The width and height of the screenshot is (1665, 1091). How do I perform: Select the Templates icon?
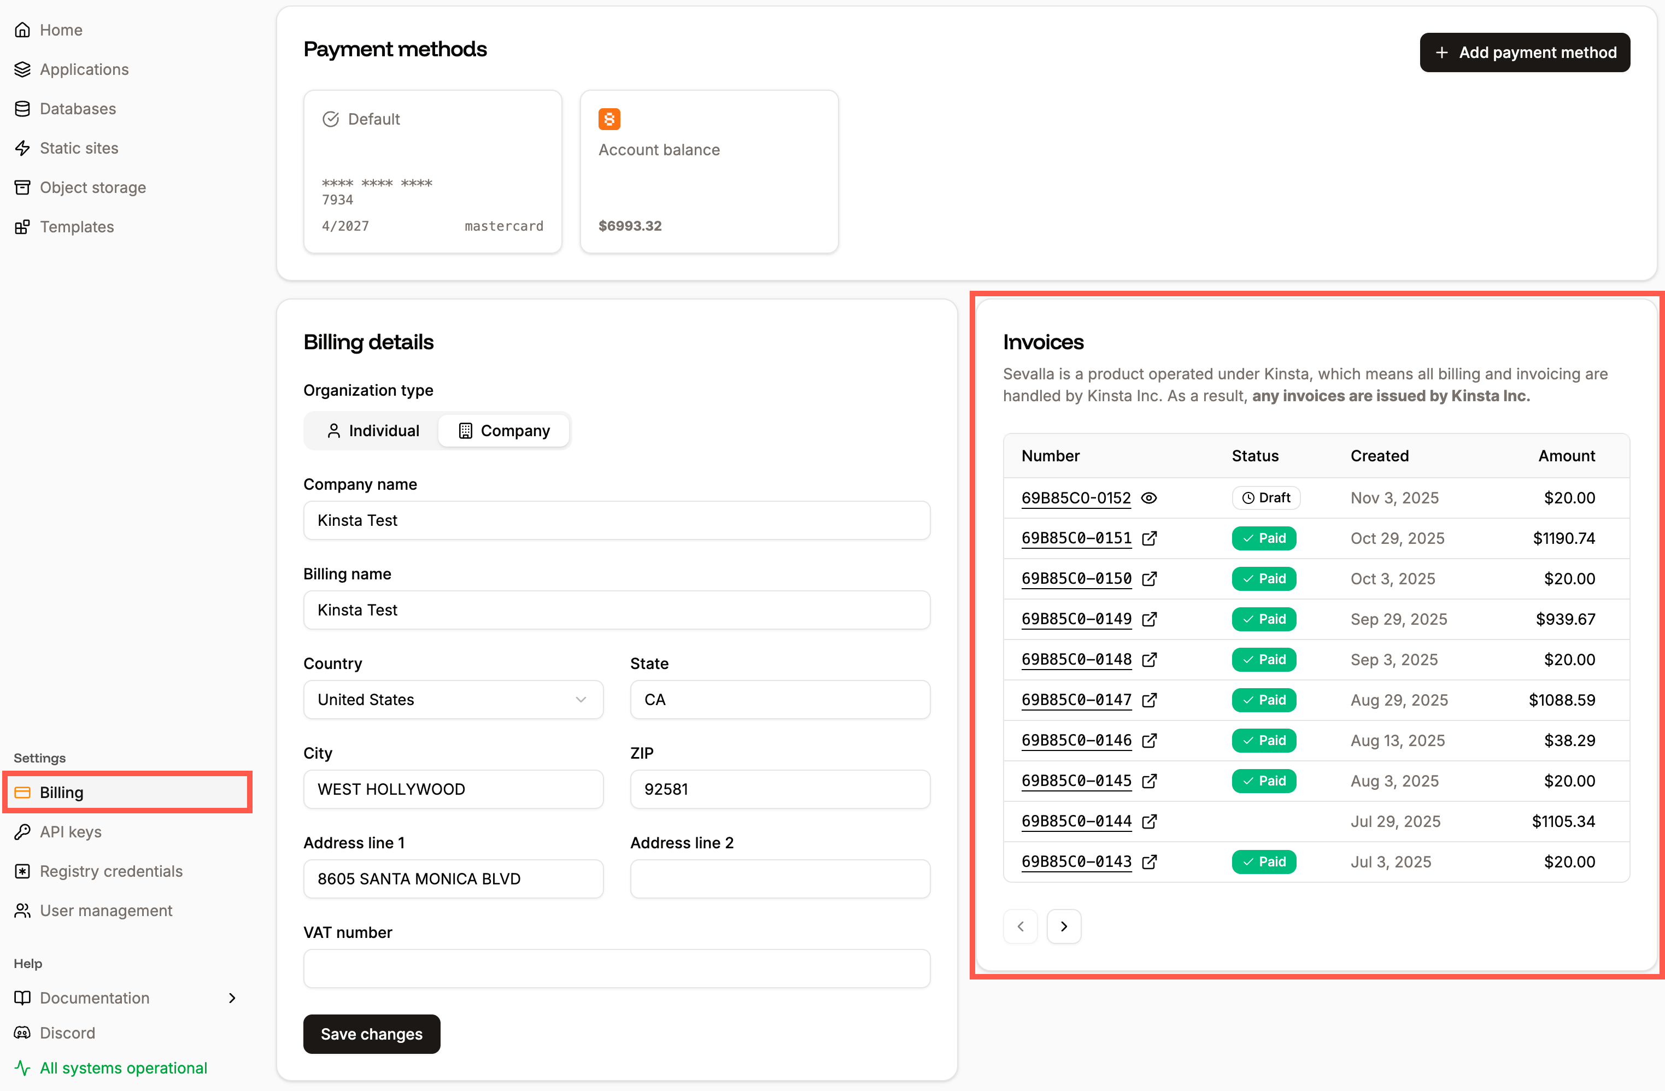22,227
